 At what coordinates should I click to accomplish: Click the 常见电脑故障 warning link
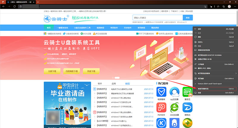pos(100,34)
